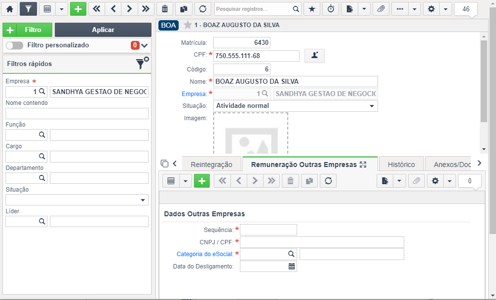Refresh the detail records list
The height and width of the screenshot is (300, 496).
[x=328, y=181]
